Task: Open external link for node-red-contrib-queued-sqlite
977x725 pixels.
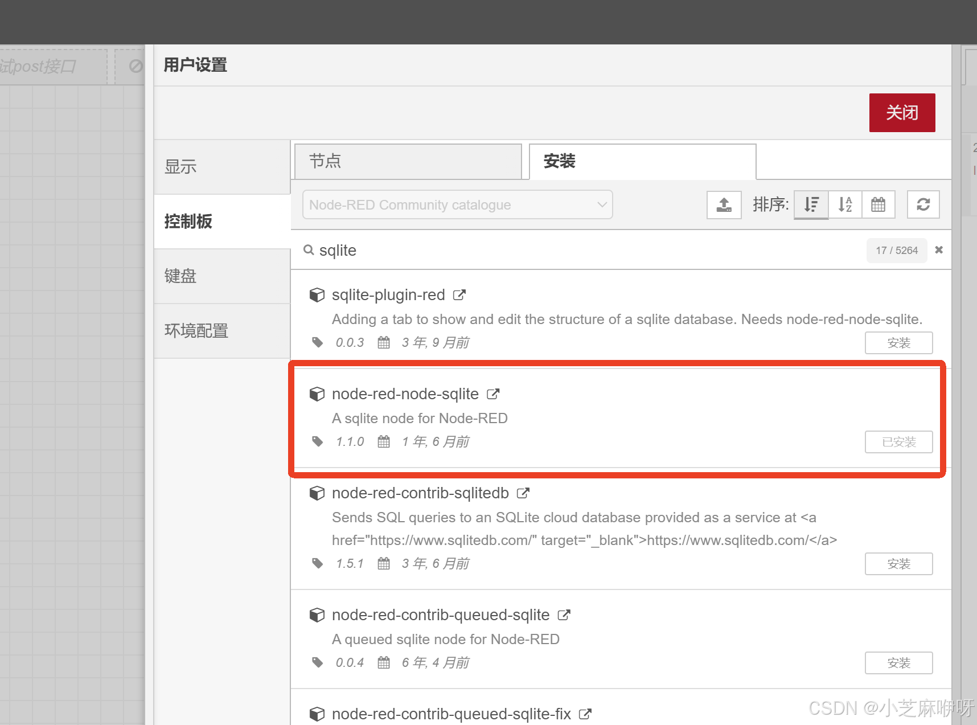Action: click(564, 615)
